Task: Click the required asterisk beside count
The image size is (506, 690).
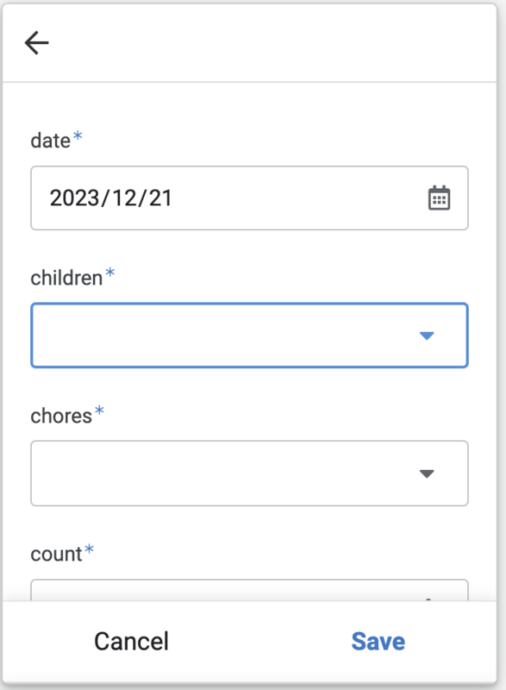Action: tap(90, 549)
